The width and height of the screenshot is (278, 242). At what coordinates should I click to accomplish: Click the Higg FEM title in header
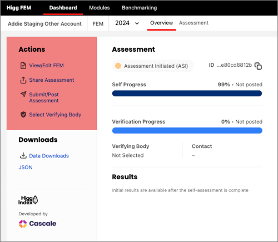[x=19, y=8]
